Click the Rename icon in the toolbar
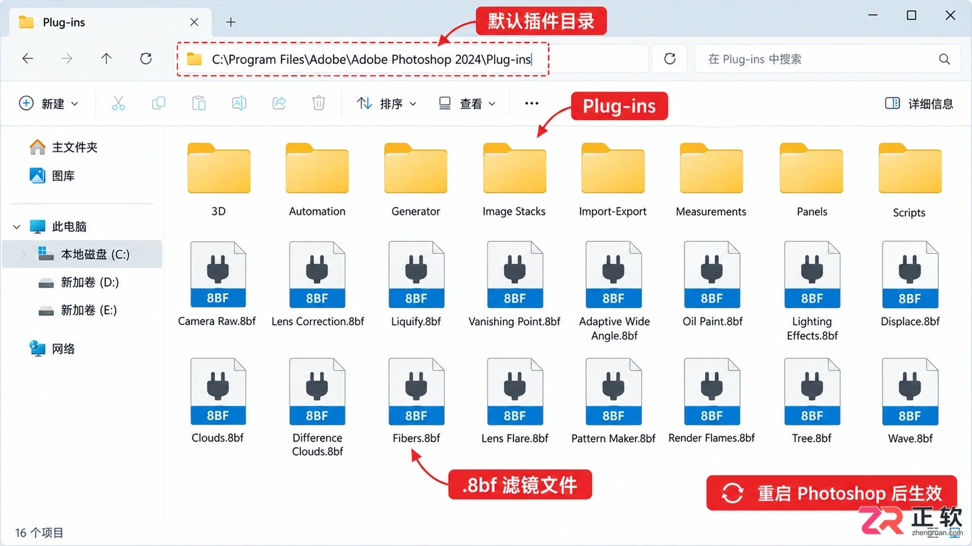972x546 pixels. click(x=239, y=103)
